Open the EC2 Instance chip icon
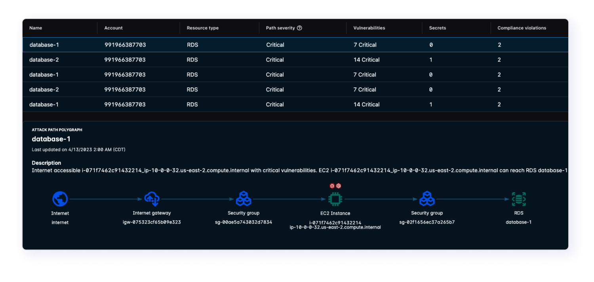The image size is (594, 282). 335,199
